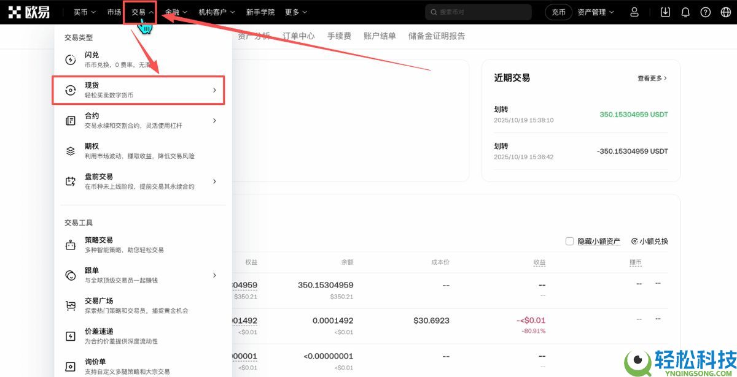The height and width of the screenshot is (377, 737).
Task: Open the user profile icon
Action: [x=634, y=12]
